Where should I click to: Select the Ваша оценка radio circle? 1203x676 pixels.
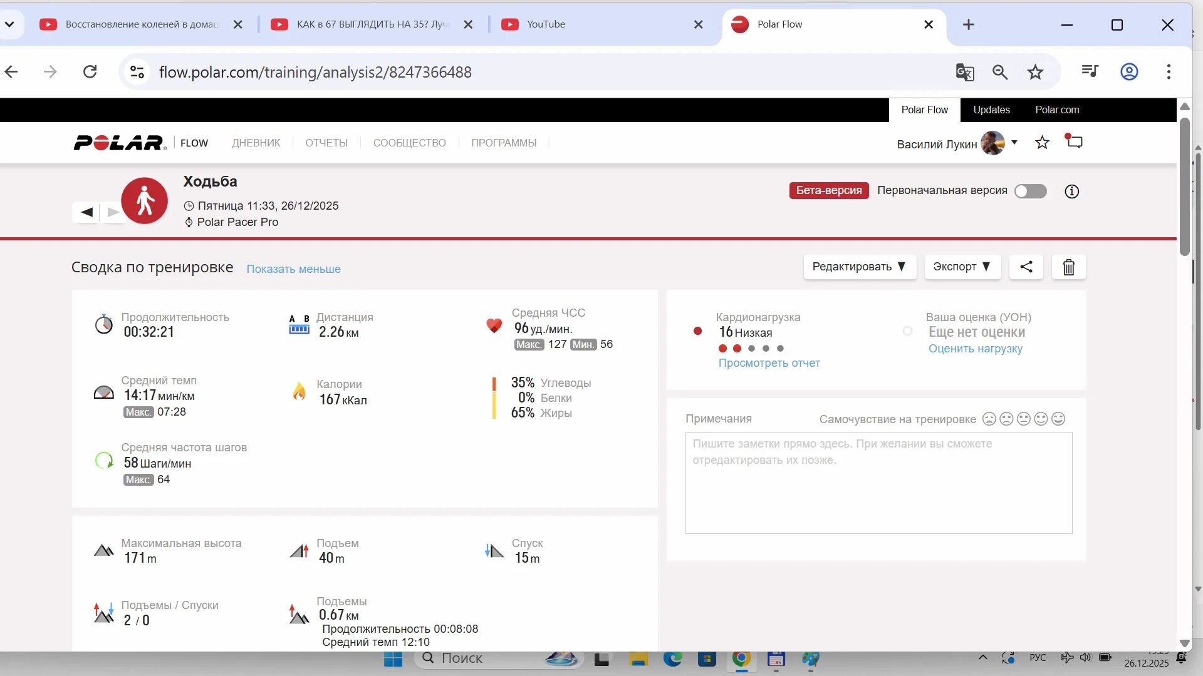(x=907, y=331)
